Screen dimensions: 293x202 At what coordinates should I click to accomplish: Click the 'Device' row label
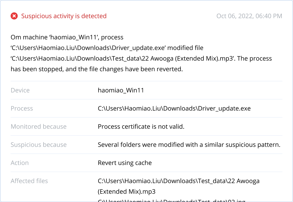(20, 90)
